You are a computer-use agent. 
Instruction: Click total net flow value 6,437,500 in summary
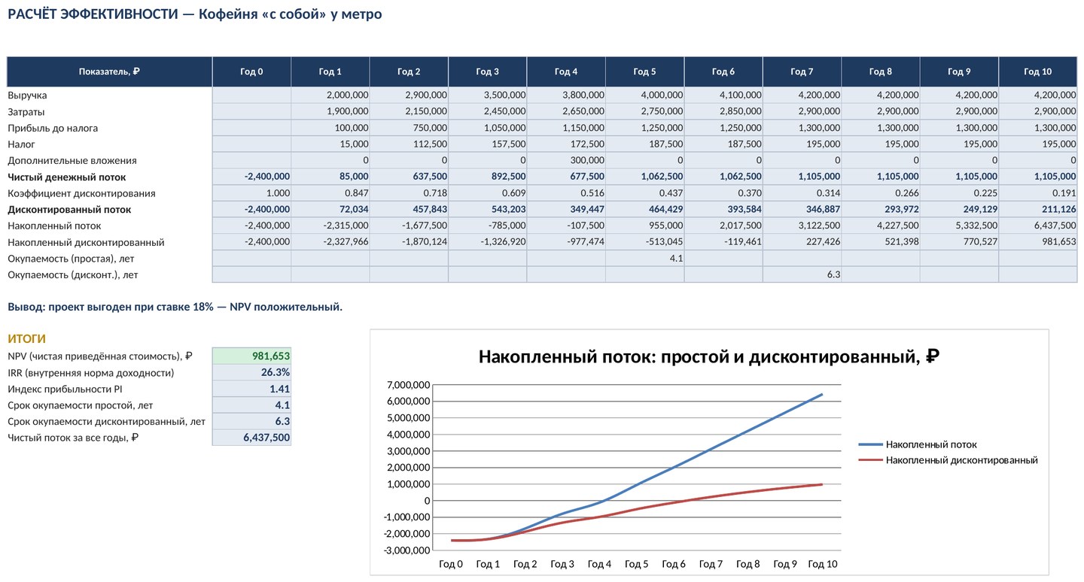coord(251,438)
